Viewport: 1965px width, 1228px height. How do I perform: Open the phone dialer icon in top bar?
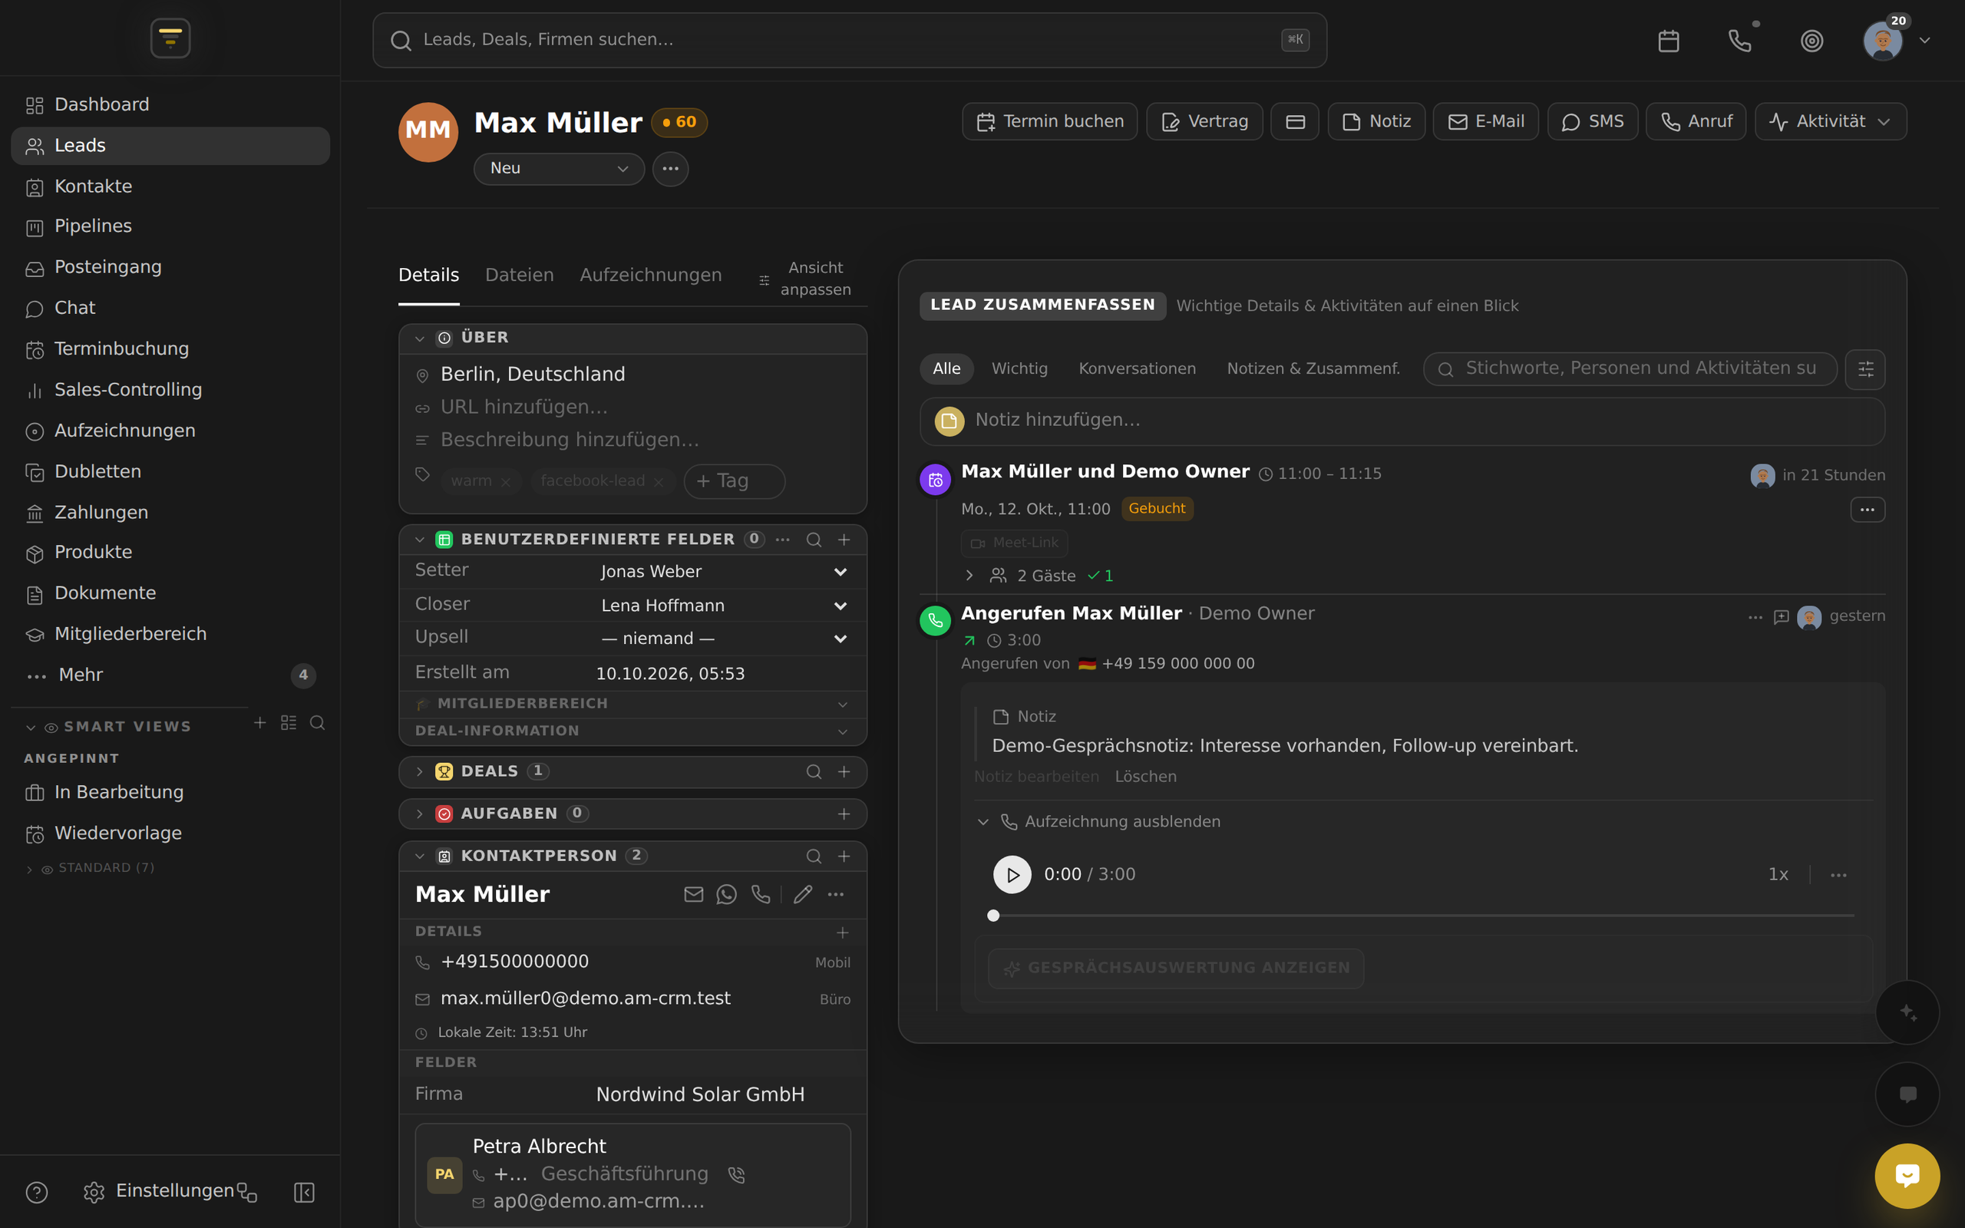tap(1740, 41)
